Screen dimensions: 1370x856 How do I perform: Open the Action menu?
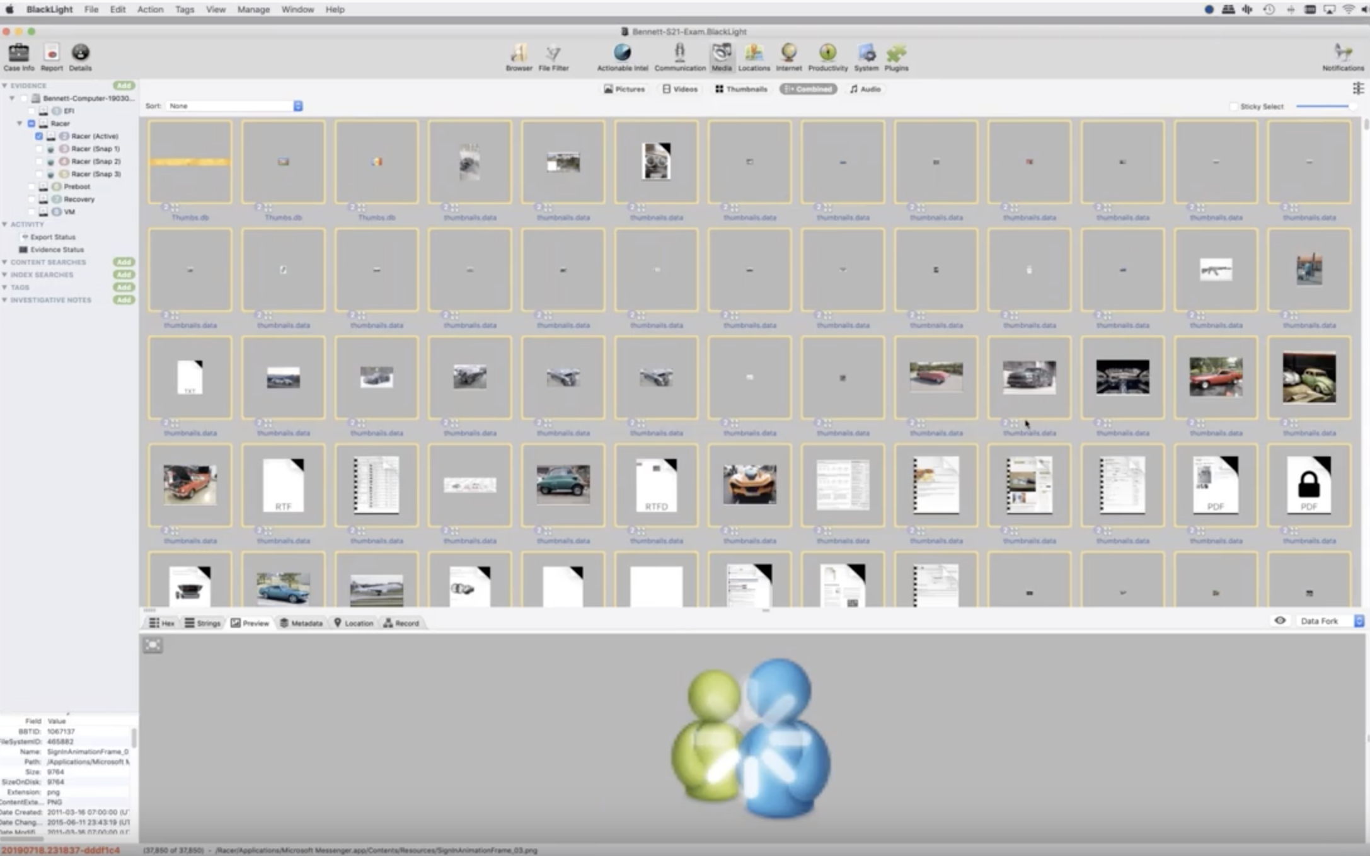150,9
